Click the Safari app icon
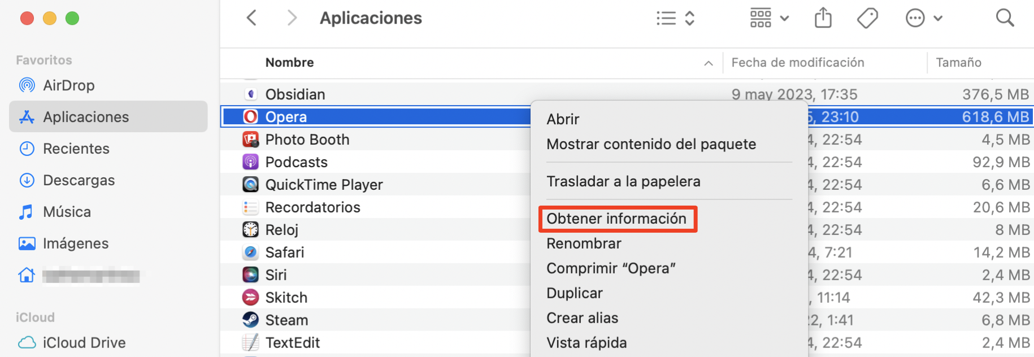Image resolution: width=1034 pixels, height=357 pixels. (250, 252)
